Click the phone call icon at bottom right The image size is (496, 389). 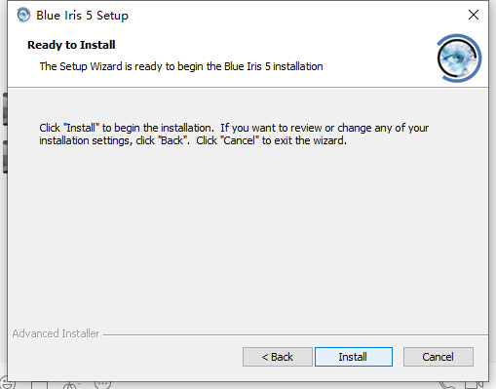coord(447,385)
